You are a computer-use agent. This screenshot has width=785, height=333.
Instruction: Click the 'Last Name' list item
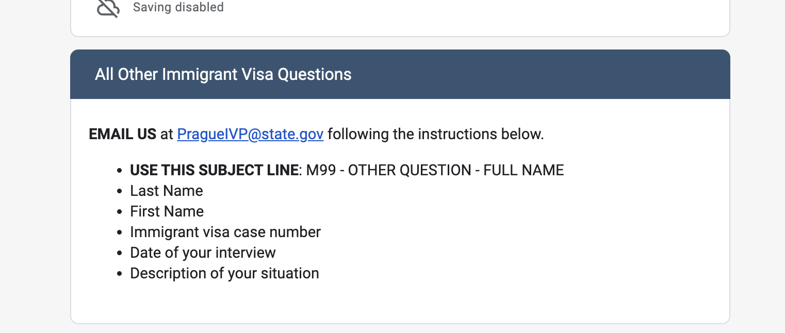pos(167,191)
